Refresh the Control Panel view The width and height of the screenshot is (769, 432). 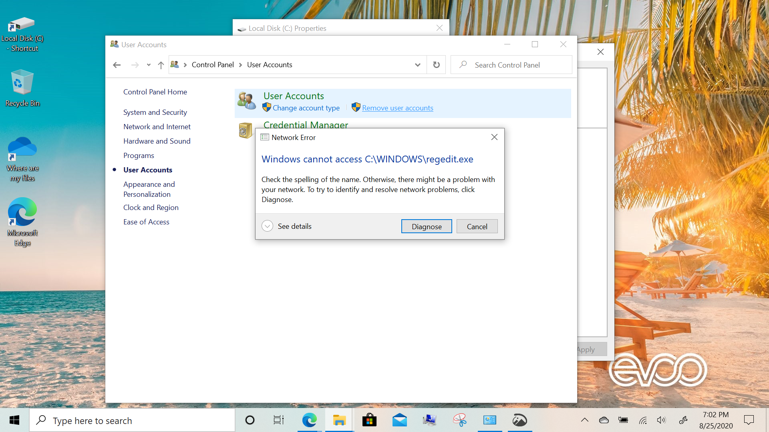437,65
